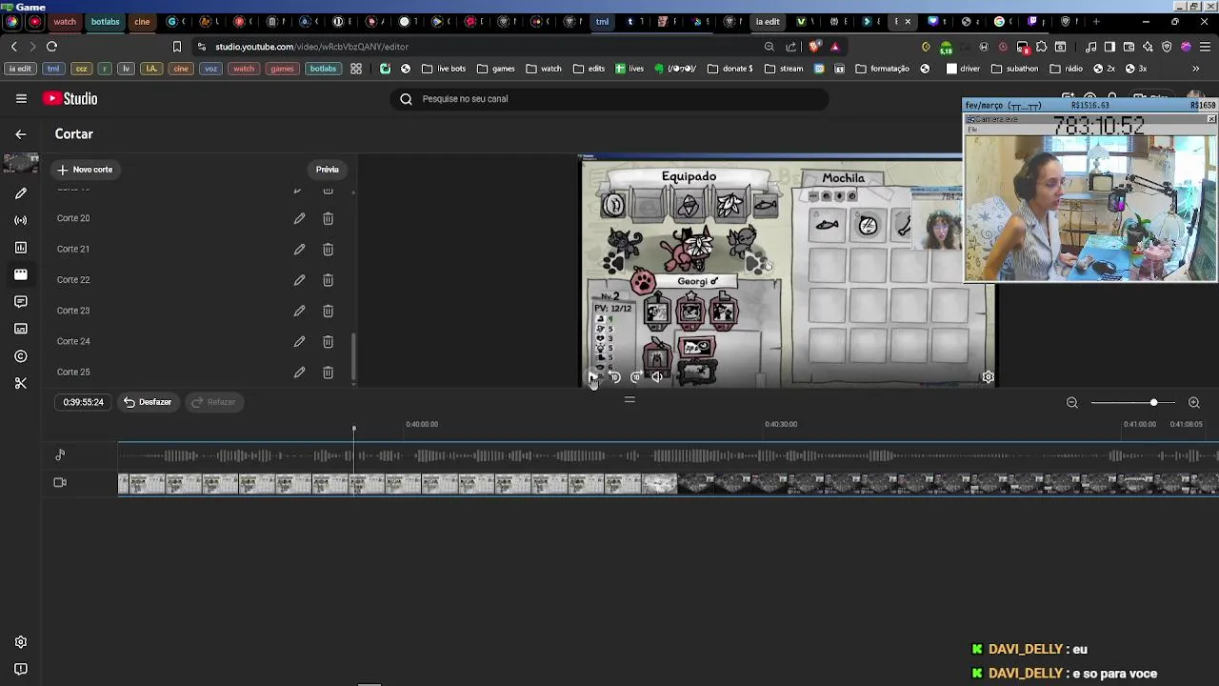Image resolution: width=1219 pixels, height=686 pixels.
Task: Add a new cut with Novo corte
Action: pyautogui.click(x=85, y=170)
